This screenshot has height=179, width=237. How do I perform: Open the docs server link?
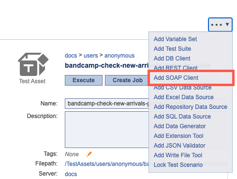[x=71, y=174]
